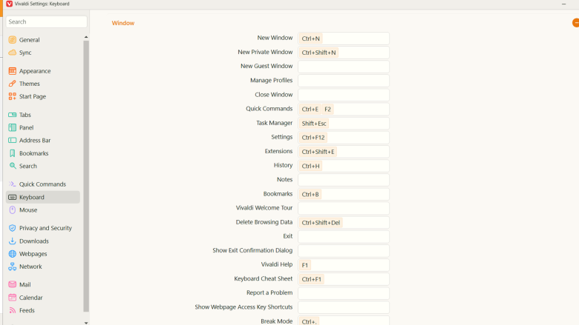Click the settings Search field
This screenshot has height=325, width=579.
click(47, 22)
